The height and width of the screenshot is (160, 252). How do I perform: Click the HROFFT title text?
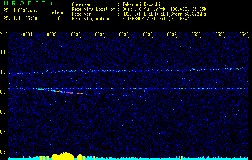pyautogui.click(x=24, y=3)
